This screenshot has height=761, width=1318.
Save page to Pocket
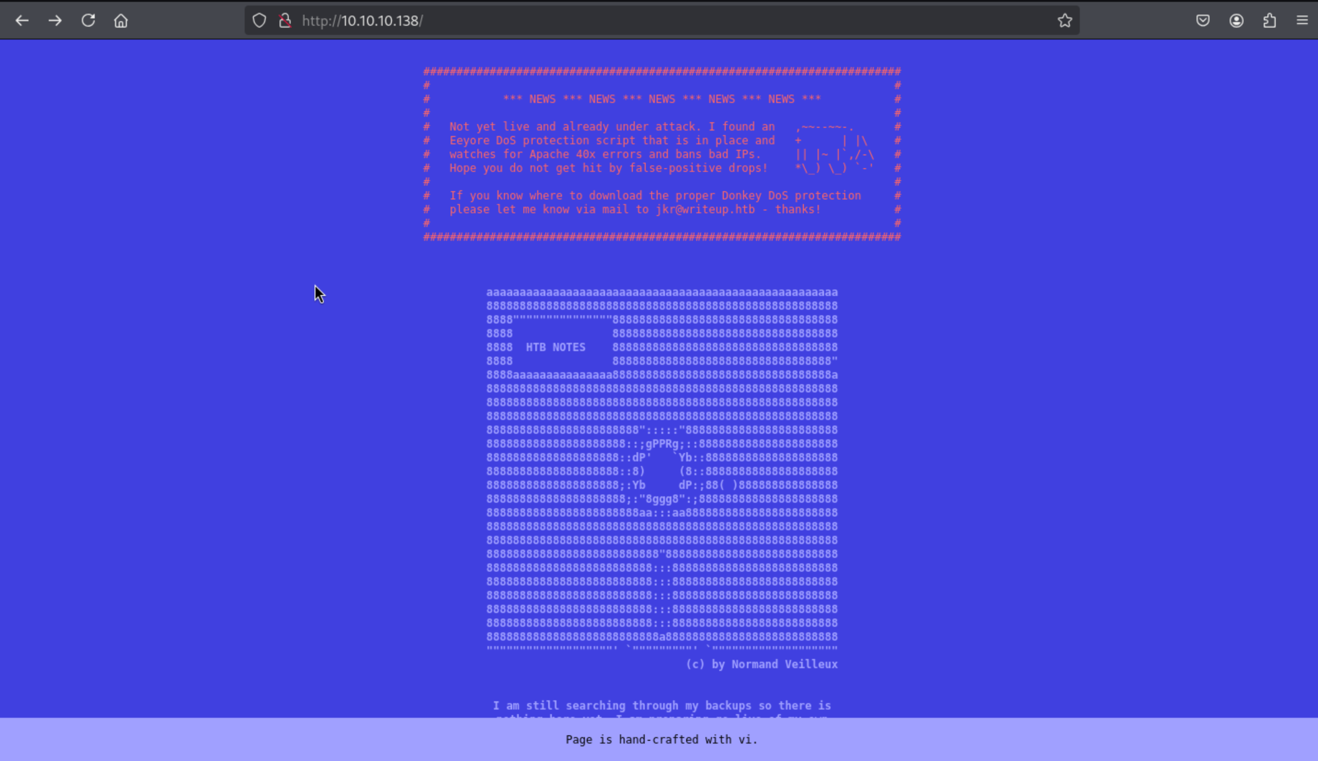pos(1203,21)
